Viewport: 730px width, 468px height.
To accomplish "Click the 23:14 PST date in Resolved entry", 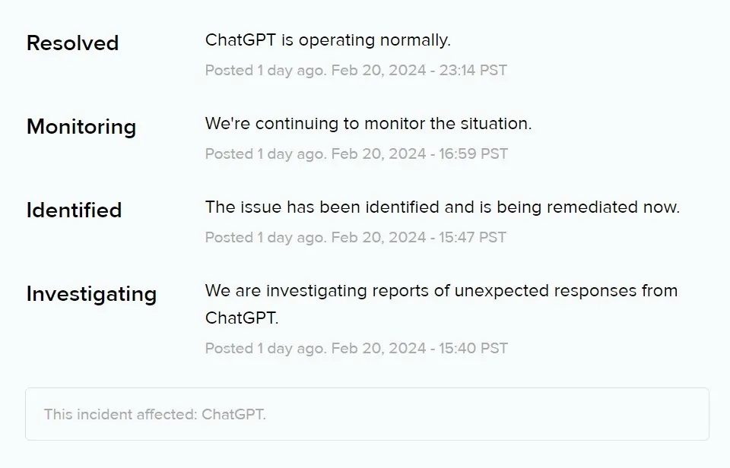I will tap(419, 71).
